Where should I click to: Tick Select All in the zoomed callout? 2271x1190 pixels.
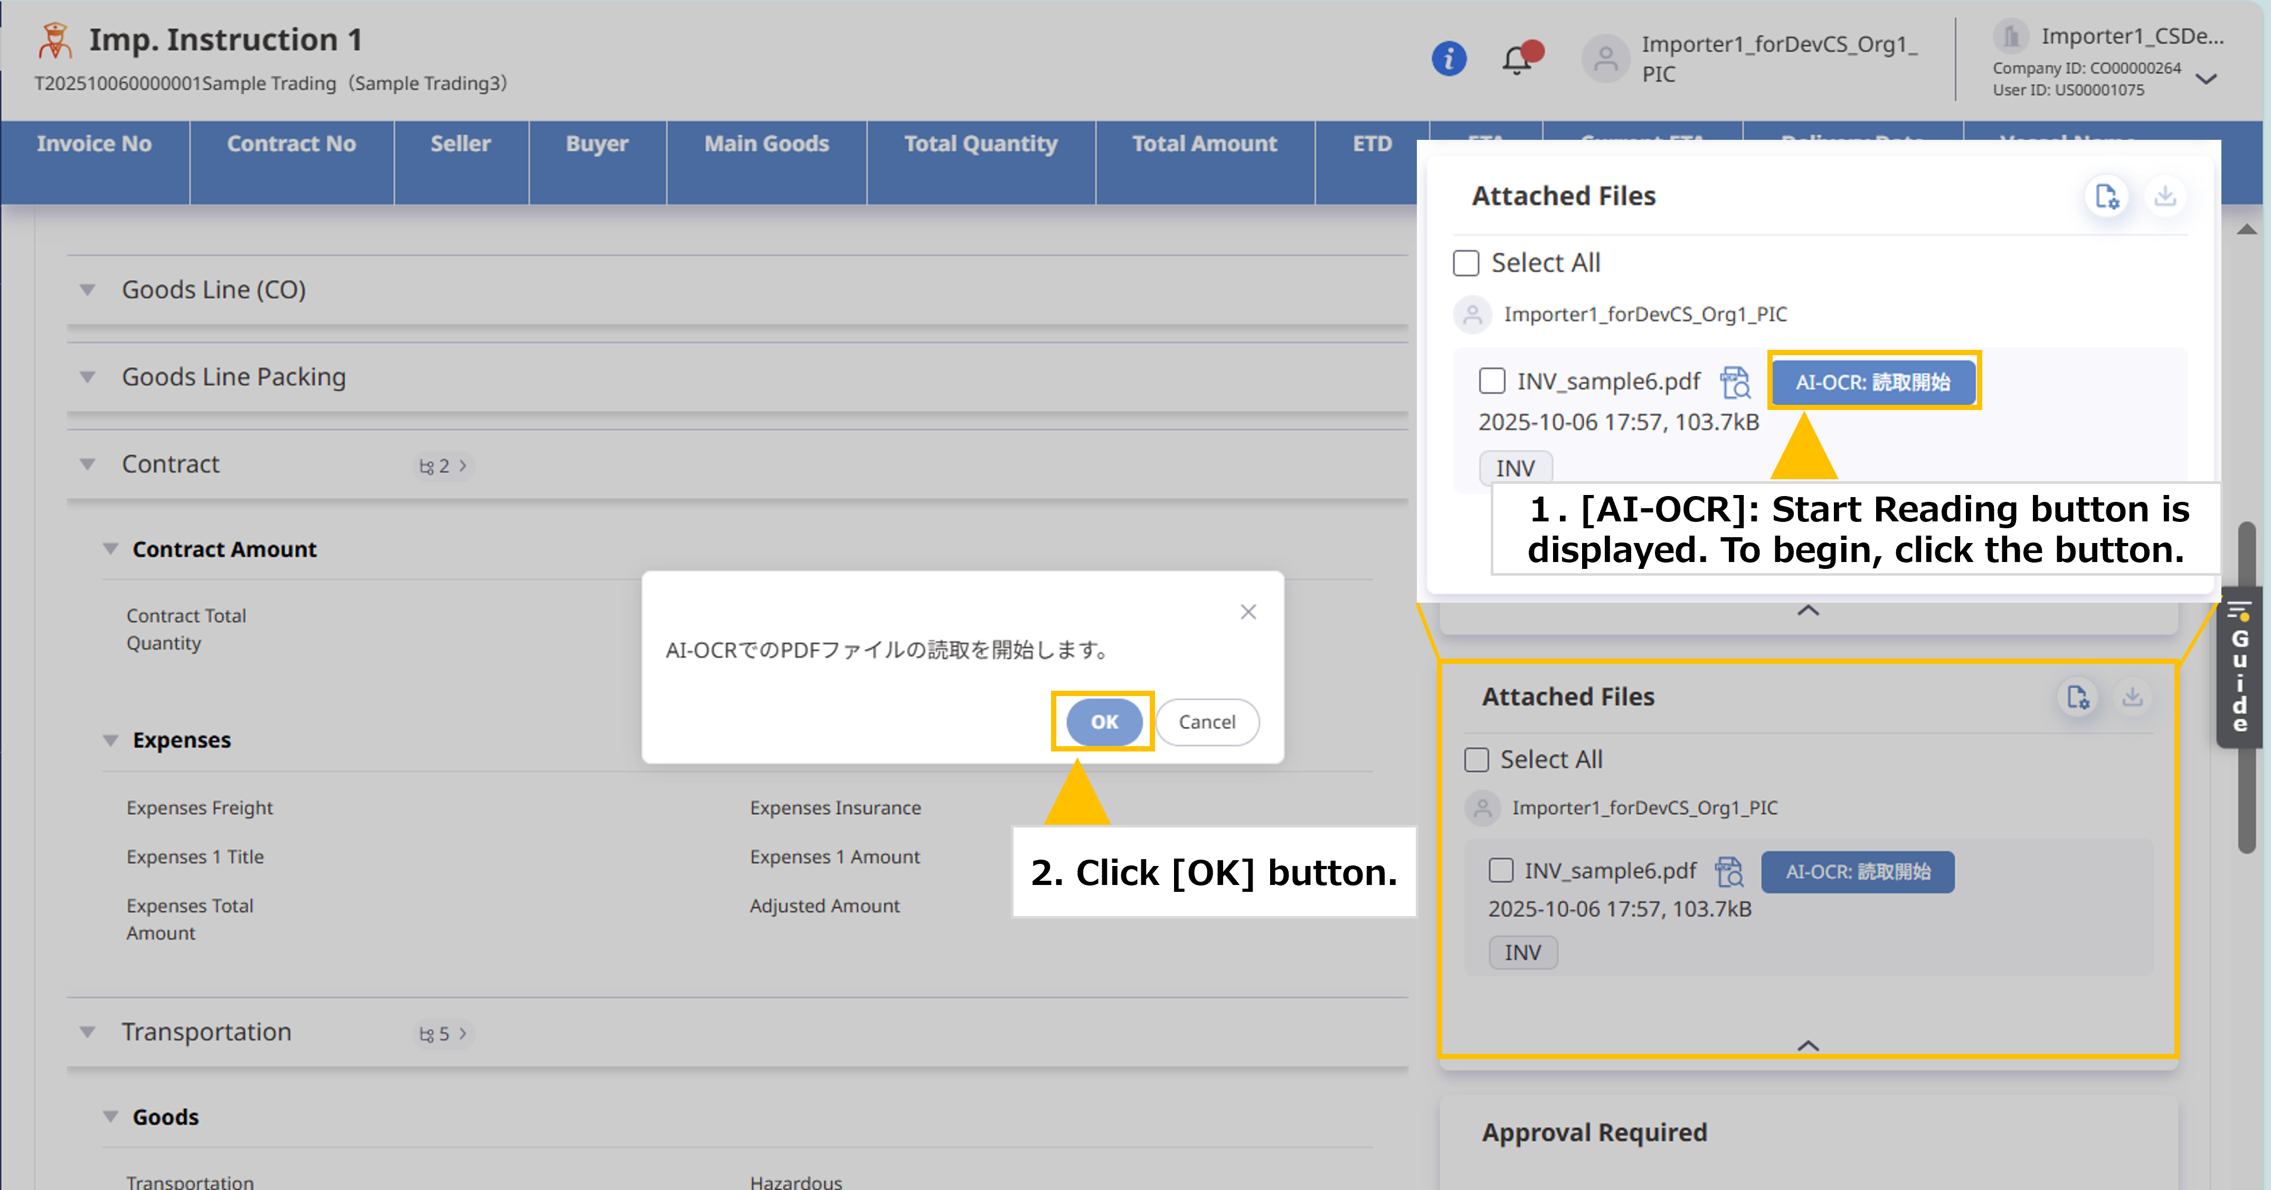[x=1466, y=263]
